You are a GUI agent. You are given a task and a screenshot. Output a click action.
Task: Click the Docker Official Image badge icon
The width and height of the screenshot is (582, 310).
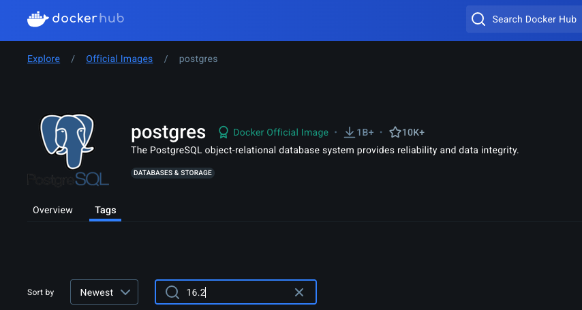point(224,132)
